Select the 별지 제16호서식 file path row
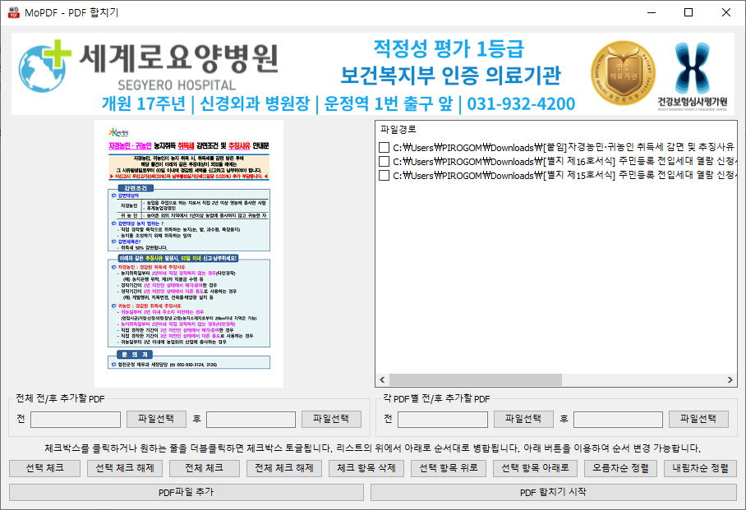Image resolution: width=746 pixels, height=510 pixels. click(558, 161)
